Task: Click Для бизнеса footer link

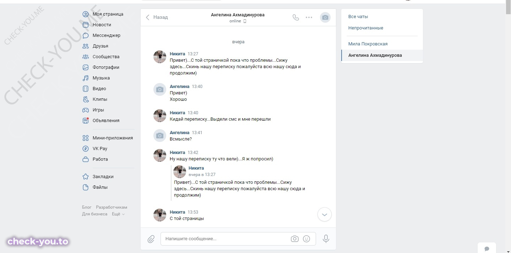Action: (x=94, y=214)
